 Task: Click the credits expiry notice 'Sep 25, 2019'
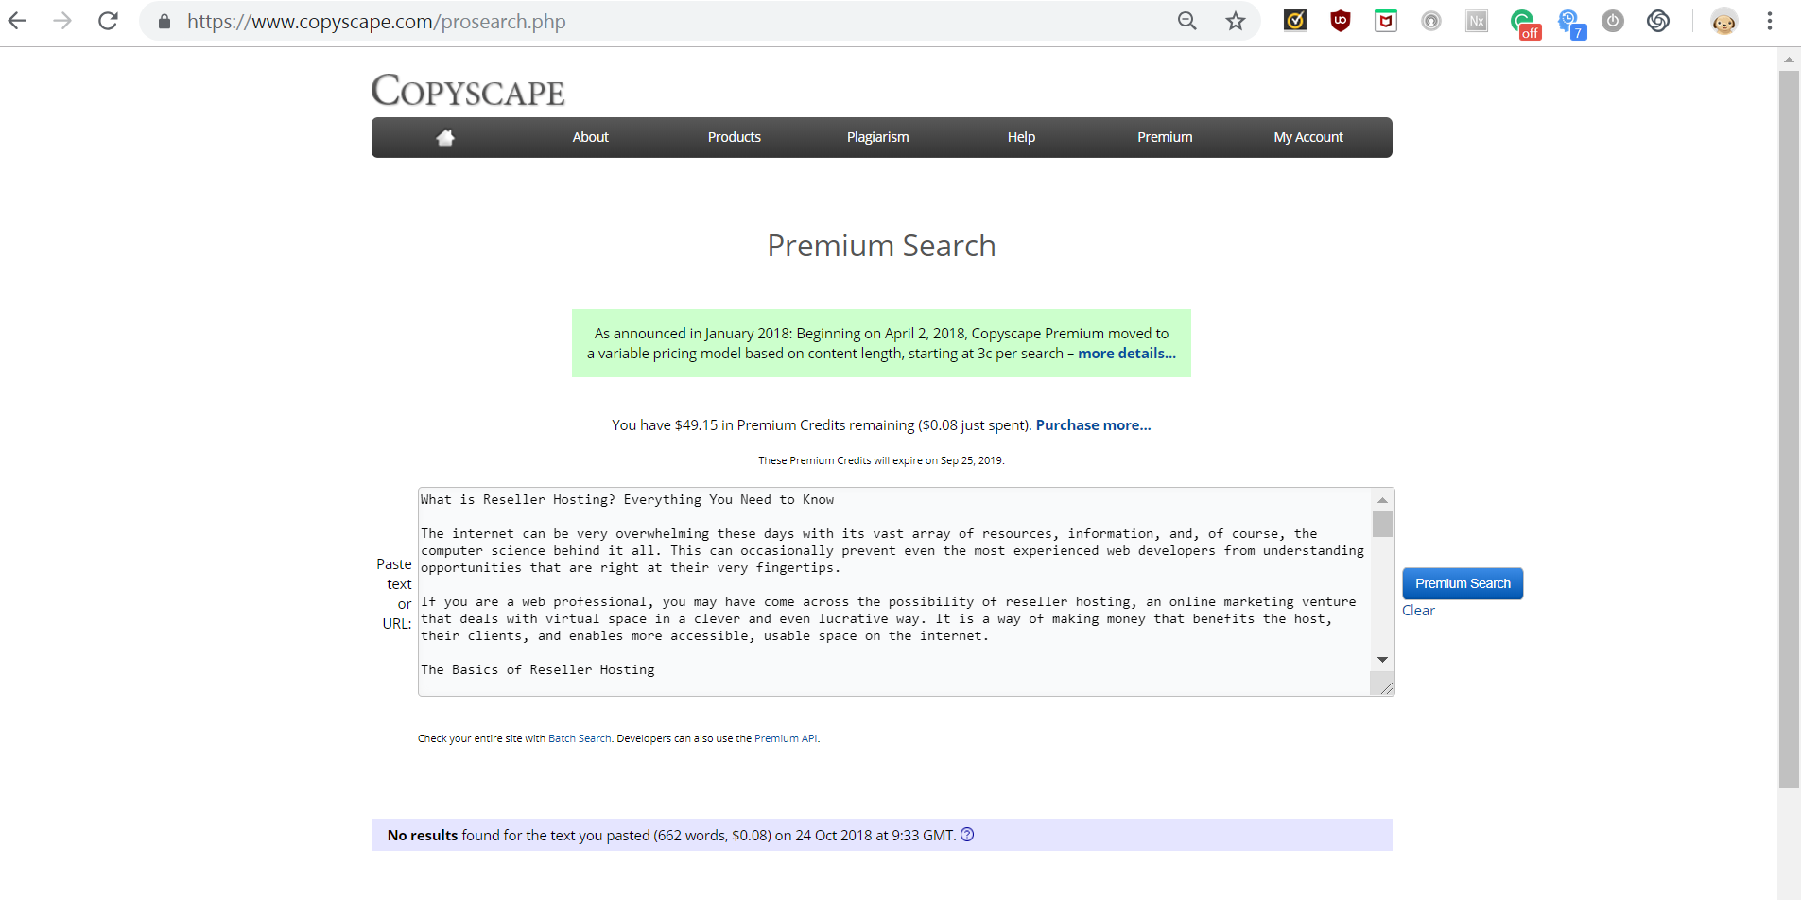(x=972, y=460)
